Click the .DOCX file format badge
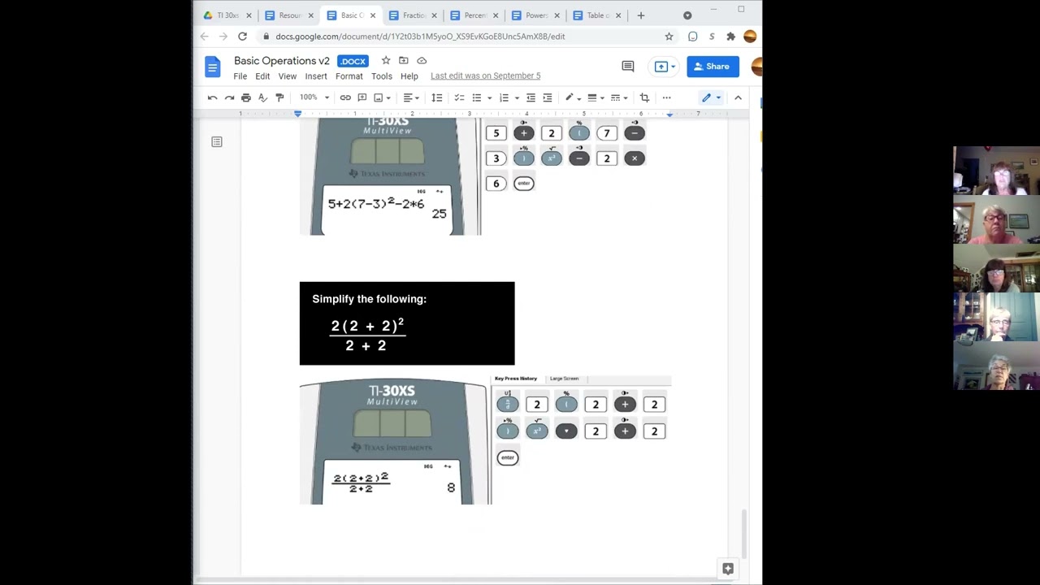Viewport: 1040px width, 585px height. (x=353, y=61)
